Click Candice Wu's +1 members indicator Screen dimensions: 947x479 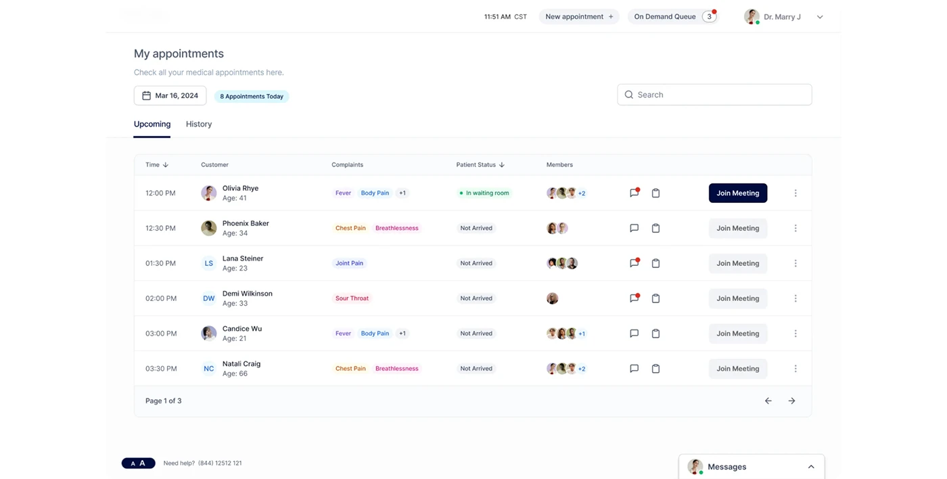click(x=582, y=334)
